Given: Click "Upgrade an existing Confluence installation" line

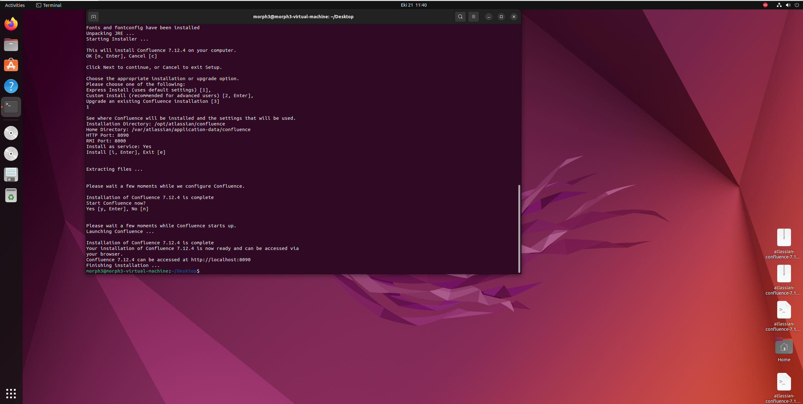Looking at the screenshot, I should (x=153, y=101).
